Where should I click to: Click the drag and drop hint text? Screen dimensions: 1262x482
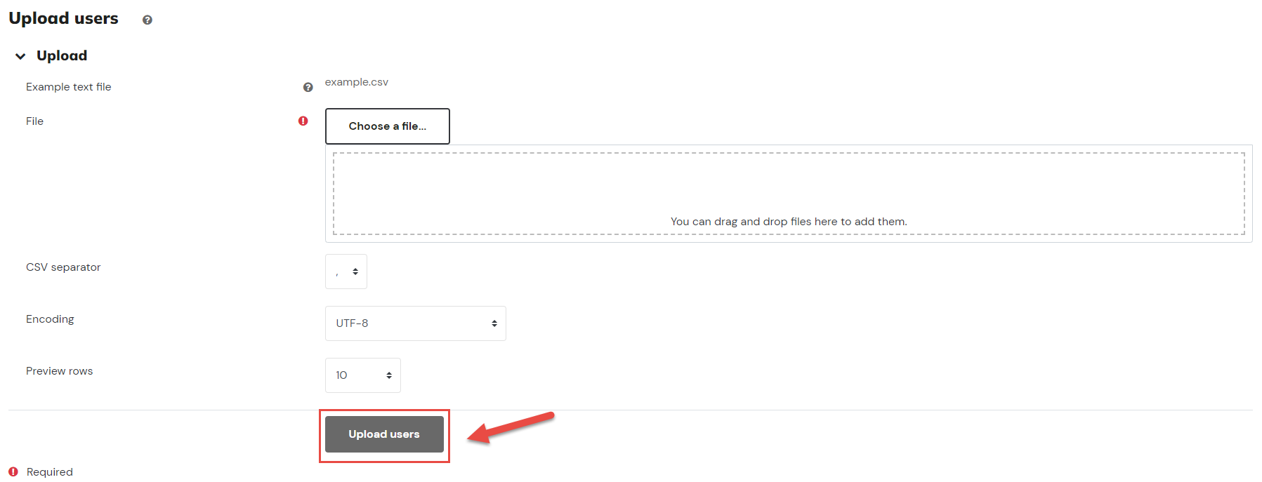[x=789, y=222]
